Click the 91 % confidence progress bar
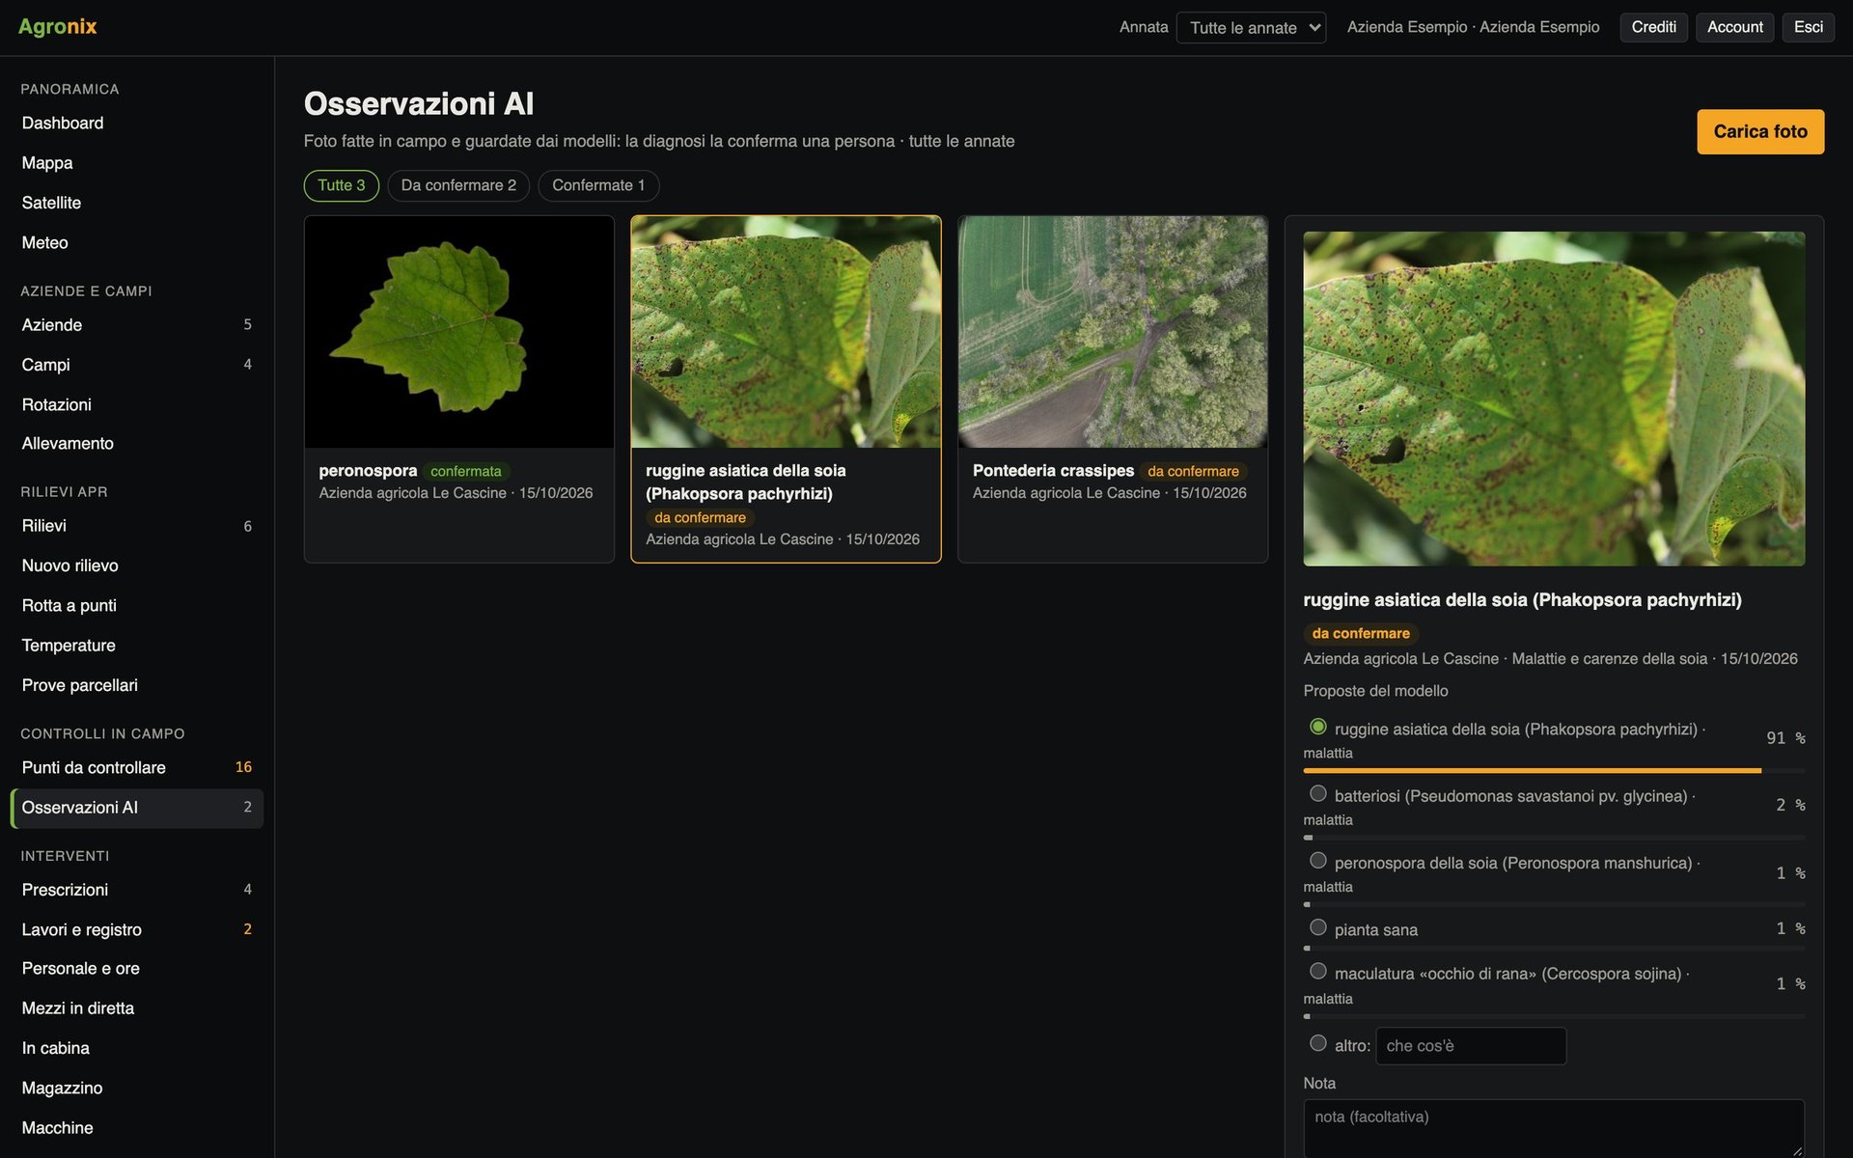This screenshot has width=1853, height=1158. [1554, 771]
